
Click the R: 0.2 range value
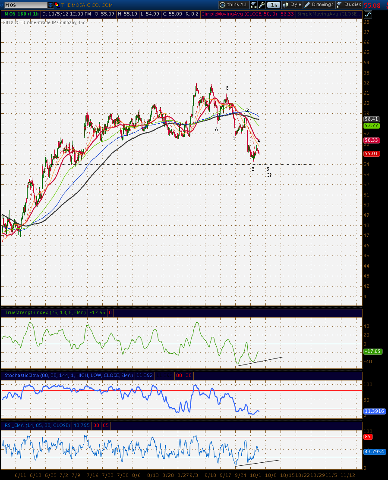click(x=192, y=14)
